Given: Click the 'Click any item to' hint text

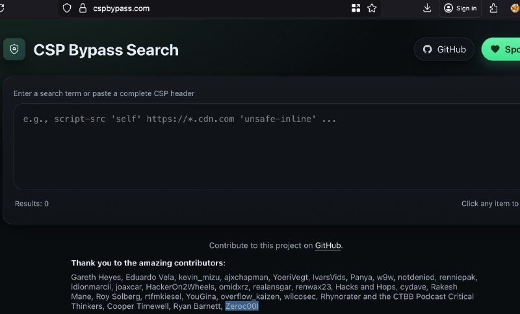Looking at the screenshot, I should click(490, 204).
